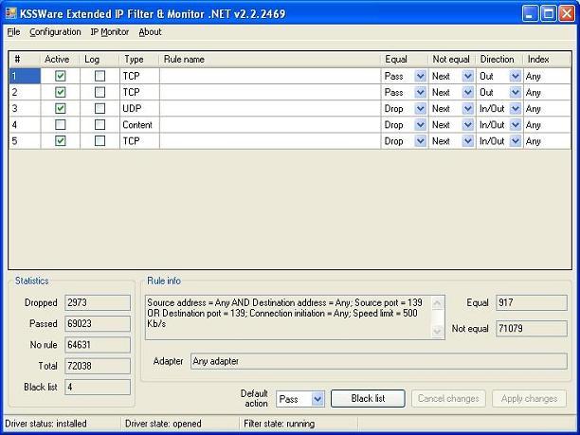Open the About menu
Image resolution: width=580 pixels, height=435 pixels.
[150, 32]
